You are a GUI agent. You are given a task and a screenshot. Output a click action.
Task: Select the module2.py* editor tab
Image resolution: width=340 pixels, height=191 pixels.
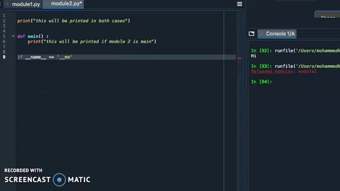[63, 4]
